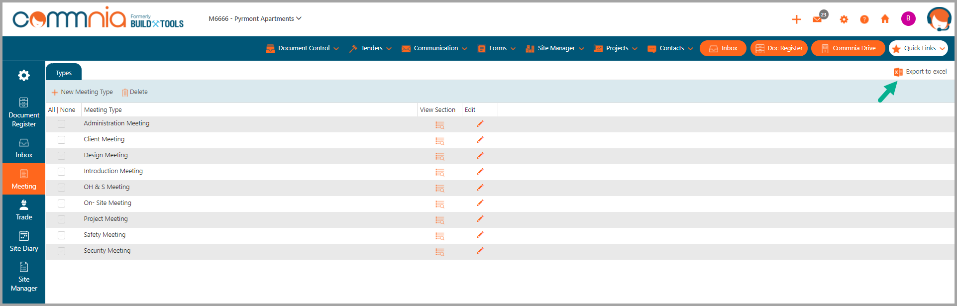Viewport: 957px width, 306px height.
Task: Tick the Project Meeting checkbox
Action: point(62,219)
